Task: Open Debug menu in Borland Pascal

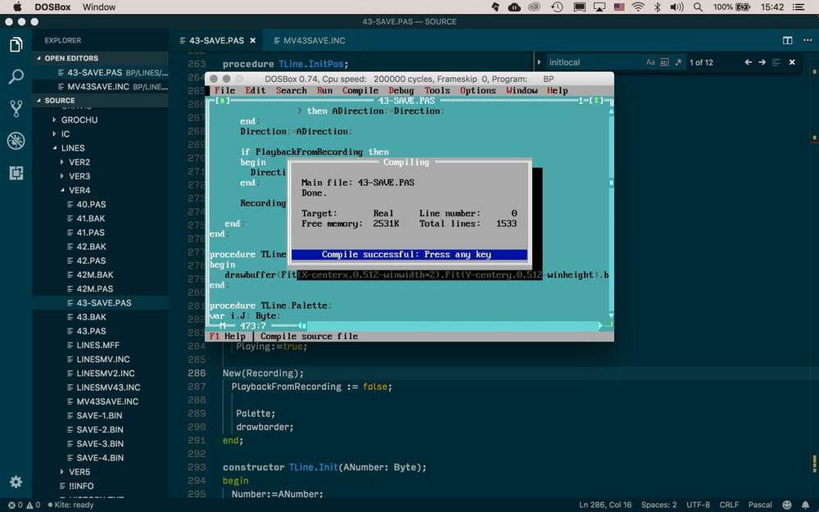Action: (x=401, y=90)
